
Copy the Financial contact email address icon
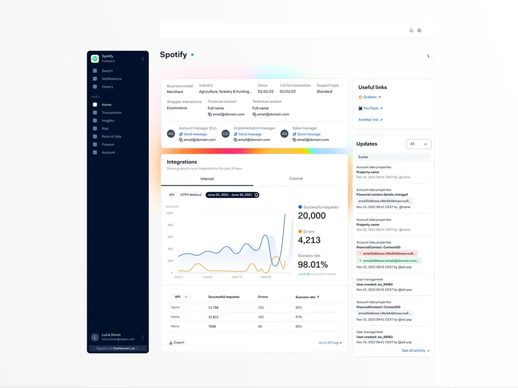(x=209, y=114)
